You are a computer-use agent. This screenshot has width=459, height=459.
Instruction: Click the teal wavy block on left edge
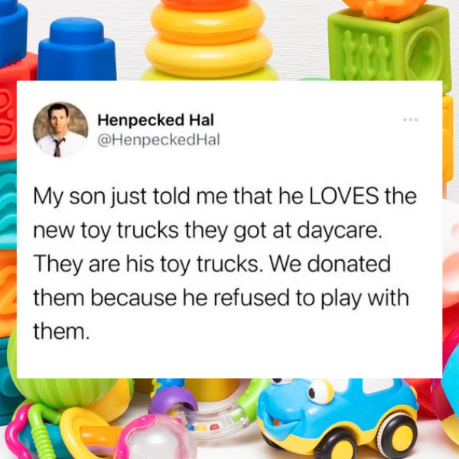tap(8, 205)
